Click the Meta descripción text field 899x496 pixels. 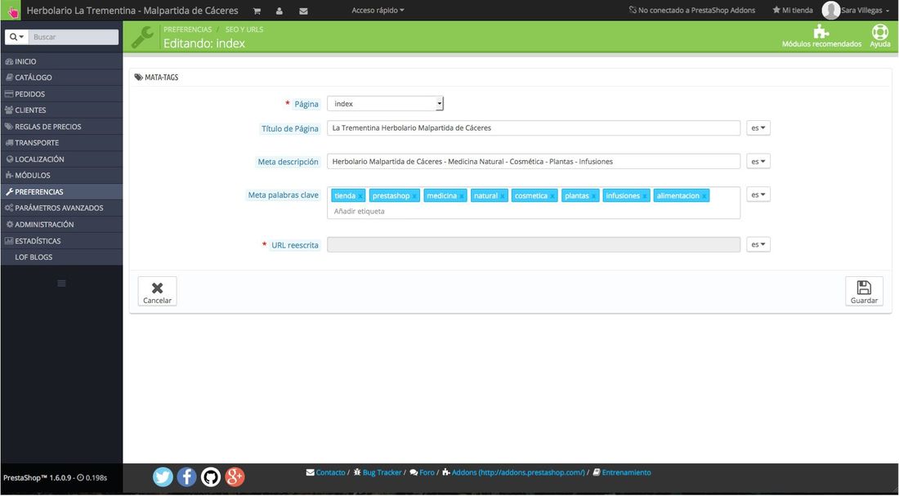tap(534, 161)
